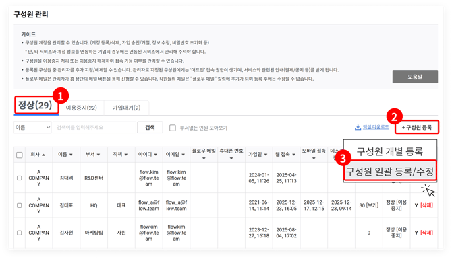The width and height of the screenshot is (452, 259).
Task: Check the 부서없는 인원 모아보기 box
Action: click(x=173, y=128)
